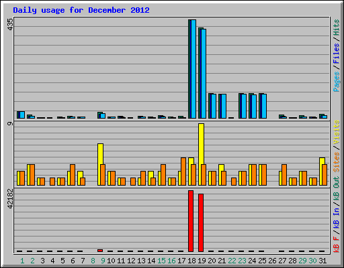Screen dimensions: 344x268
Task: Select day 14 on the x-axis
Action: coord(151,261)
